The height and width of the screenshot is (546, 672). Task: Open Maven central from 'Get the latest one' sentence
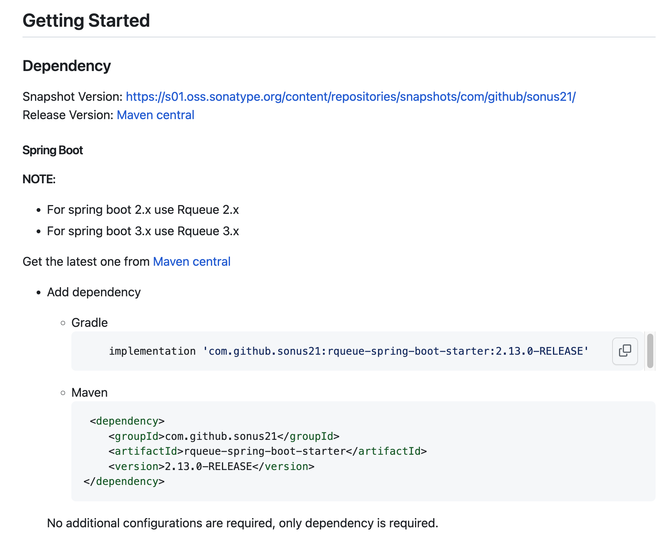pyautogui.click(x=191, y=262)
